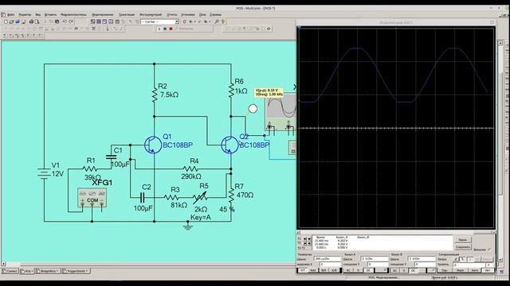Click the timebase scale field

[x=328, y=259]
